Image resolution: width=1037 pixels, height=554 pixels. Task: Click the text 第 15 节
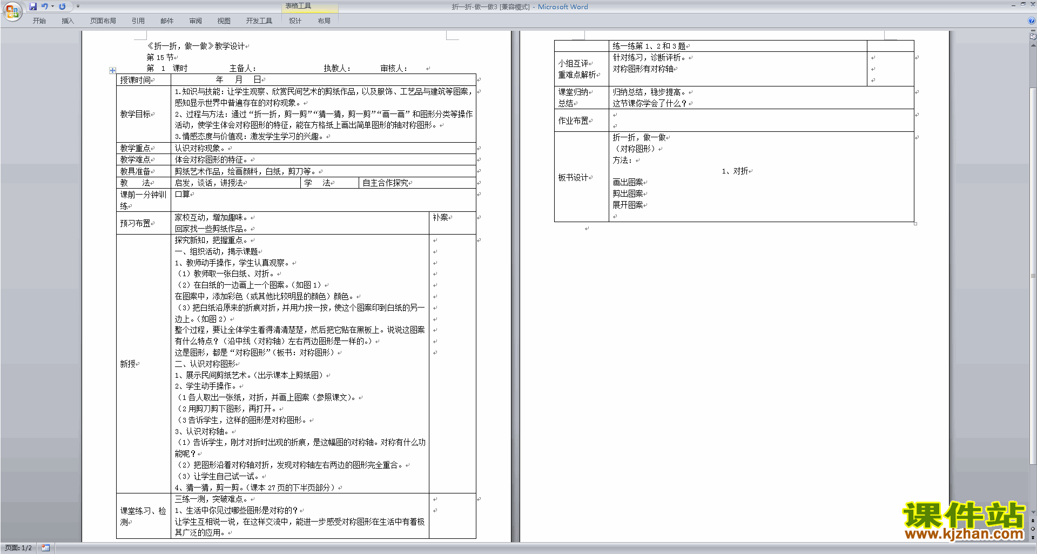coord(160,57)
